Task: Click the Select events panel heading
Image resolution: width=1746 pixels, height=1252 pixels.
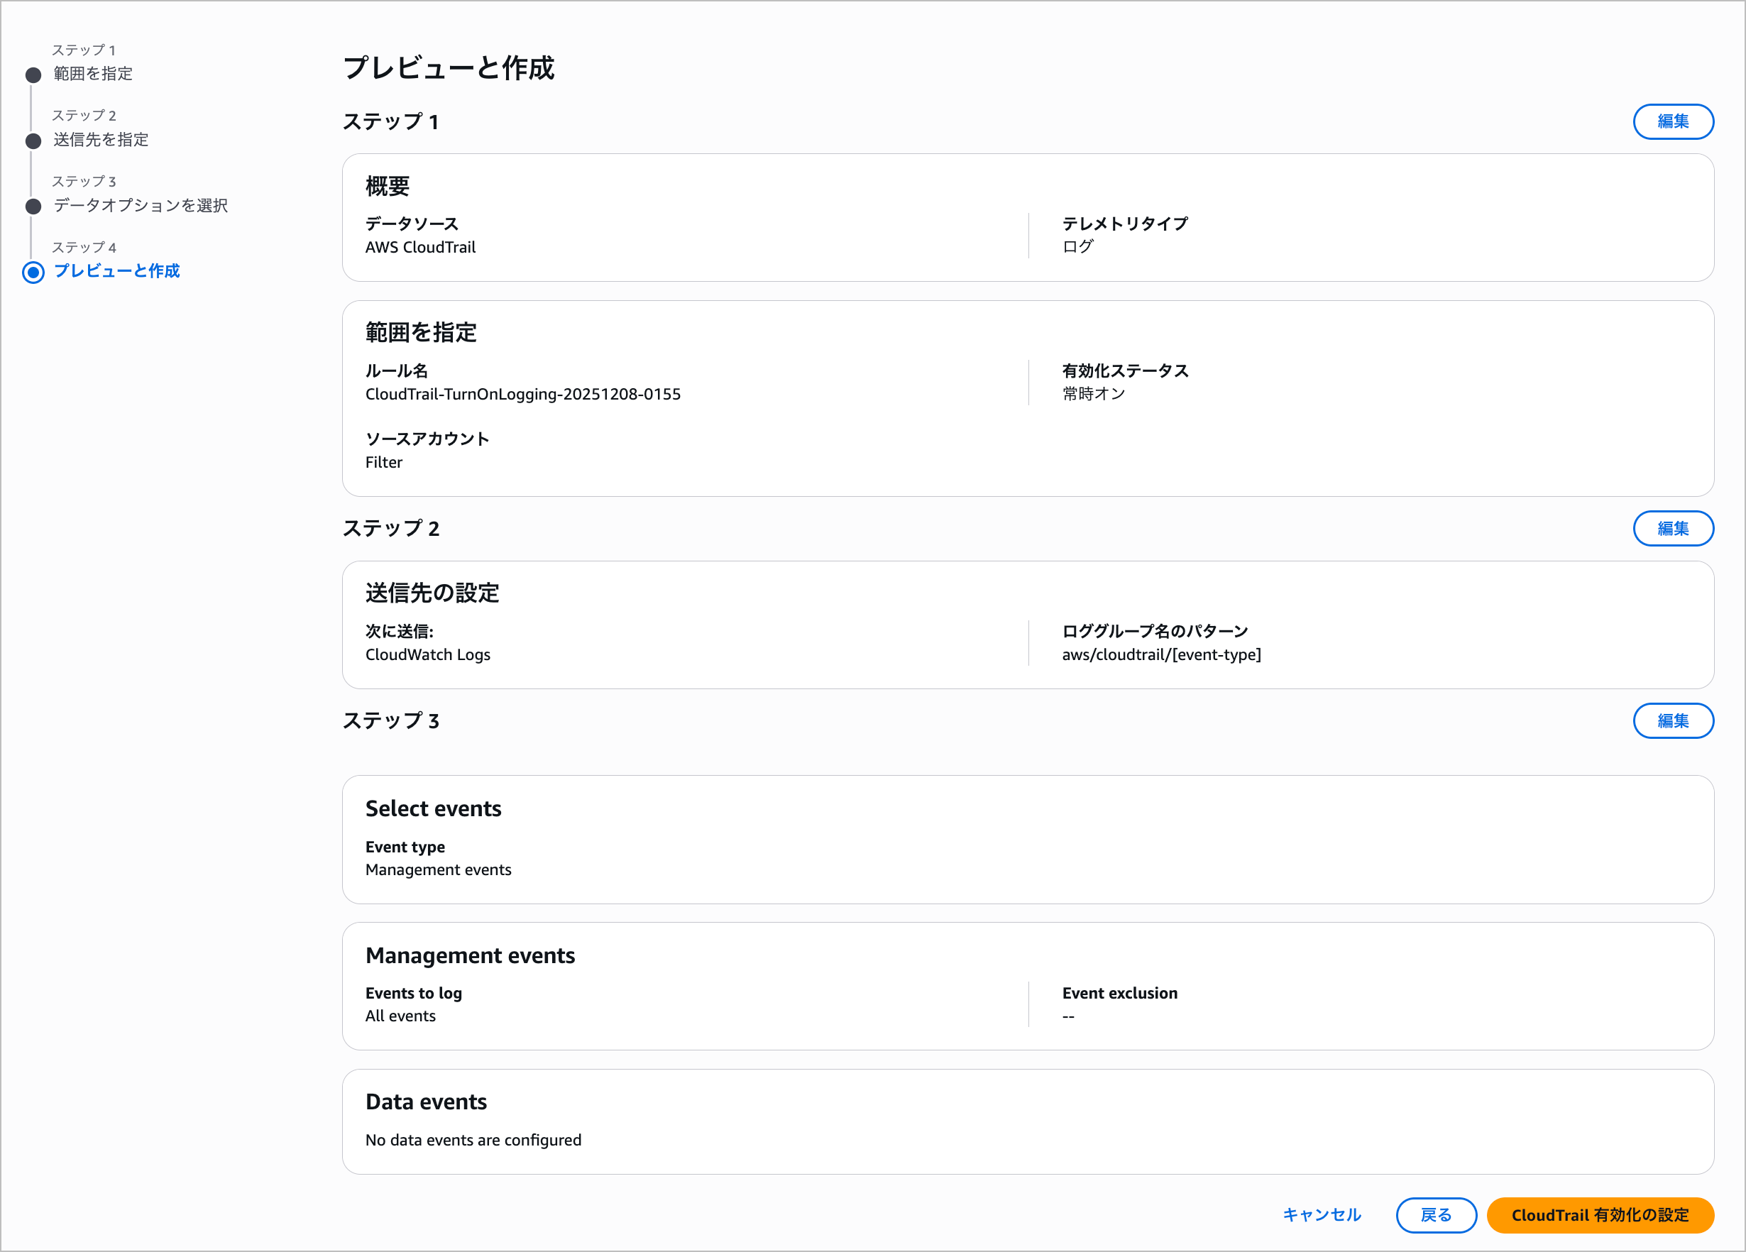Action: click(x=433, y=808)
